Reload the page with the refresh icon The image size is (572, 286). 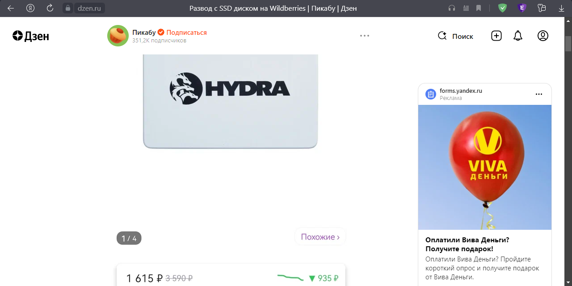click(x=50, y=8)
